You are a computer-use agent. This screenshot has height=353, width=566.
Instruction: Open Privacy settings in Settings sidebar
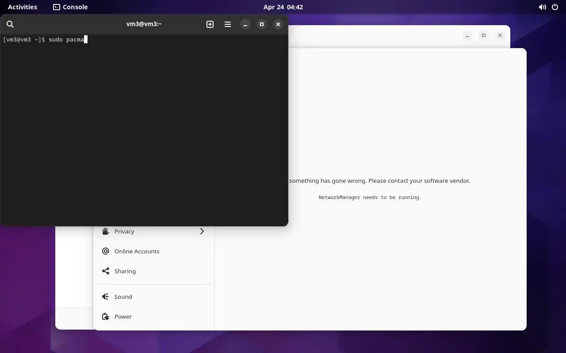tap(154, 231)
